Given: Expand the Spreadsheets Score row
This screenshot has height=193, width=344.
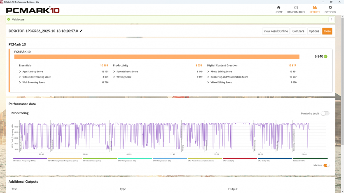Looking at the screenshot, I should click(114, 71).
